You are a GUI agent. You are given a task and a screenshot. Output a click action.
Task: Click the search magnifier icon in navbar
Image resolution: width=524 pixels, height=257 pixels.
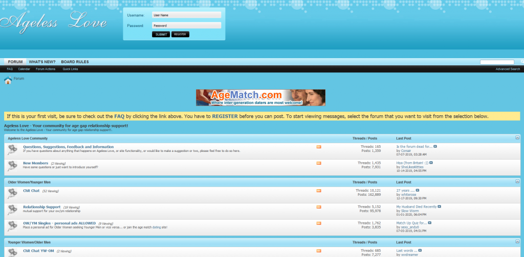point(521,62)
